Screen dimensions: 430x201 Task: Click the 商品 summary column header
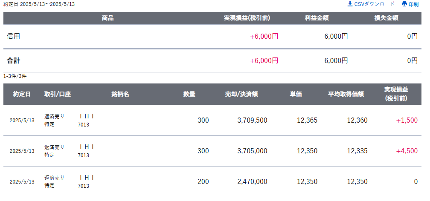pyautogui.click(x=107, y=18)
